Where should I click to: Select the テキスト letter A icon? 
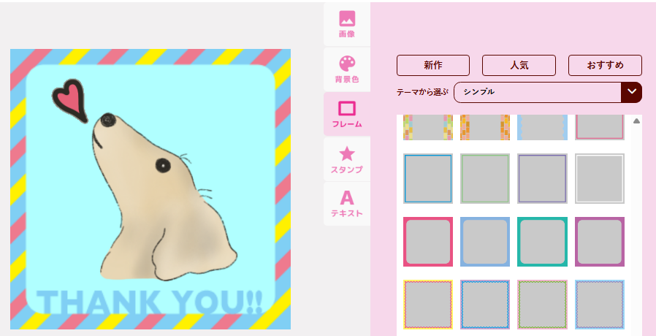click(347, 198)
